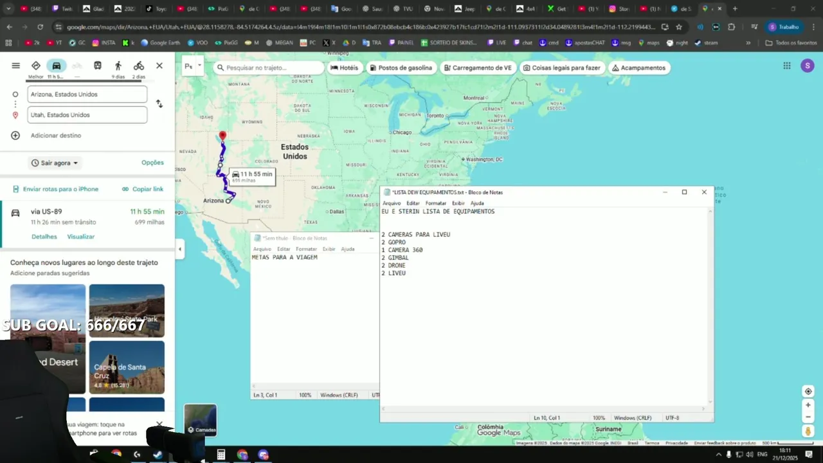The height and width of the screenshot is (463, 823).
Task: Open Chrome extensions puzzle icon
Action: pyautogui.click(x=731, y=27)
